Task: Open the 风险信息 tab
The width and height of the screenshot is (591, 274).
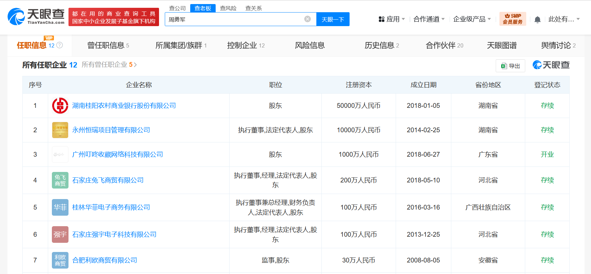Action: pos(310,45)
